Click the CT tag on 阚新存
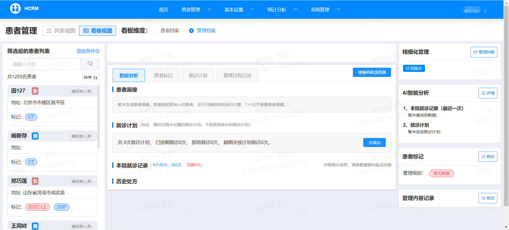Image resolution: width=509 pixels, height=230 pixels. [x=31, y=162]
